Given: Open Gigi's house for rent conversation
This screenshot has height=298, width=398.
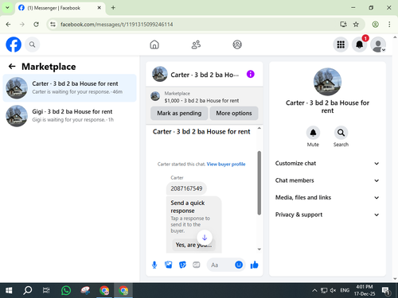Looking at the screenshot, I should [69, 116].
